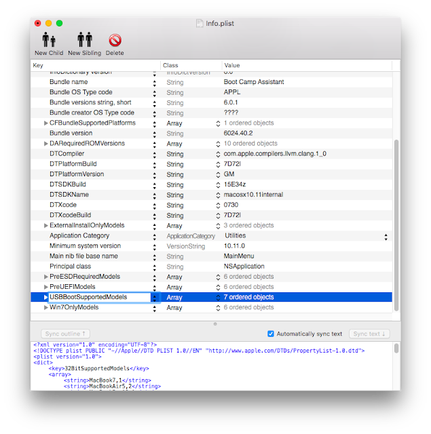
Task: Expand the PreUEFIModels array
Action: 46,287
